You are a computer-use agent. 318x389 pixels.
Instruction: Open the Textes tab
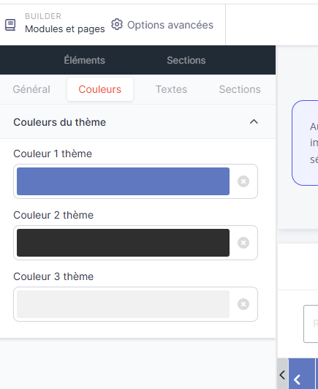click(x=171, y=89)
